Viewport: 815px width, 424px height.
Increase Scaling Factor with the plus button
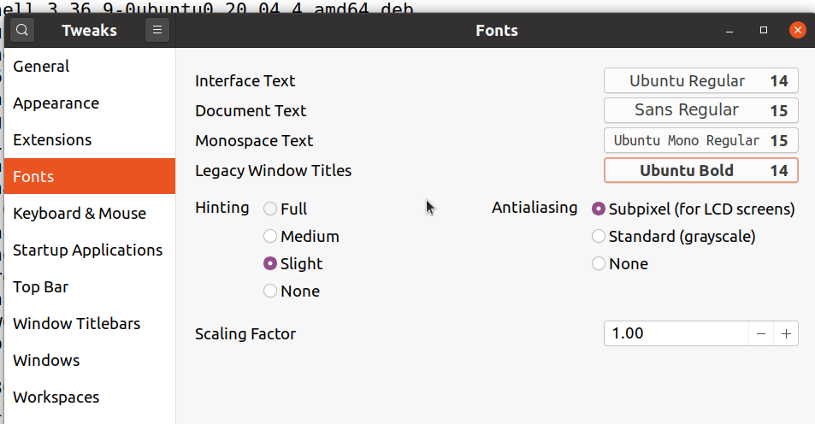click(x=786, y=333)
